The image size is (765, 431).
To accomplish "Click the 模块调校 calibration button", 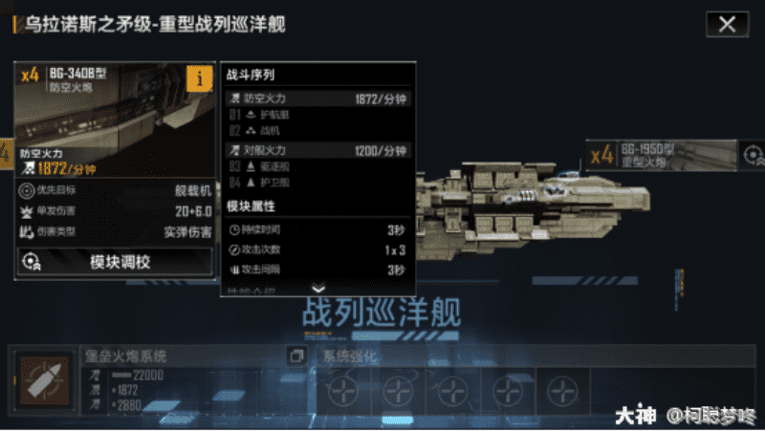I will tap(115, 262).
